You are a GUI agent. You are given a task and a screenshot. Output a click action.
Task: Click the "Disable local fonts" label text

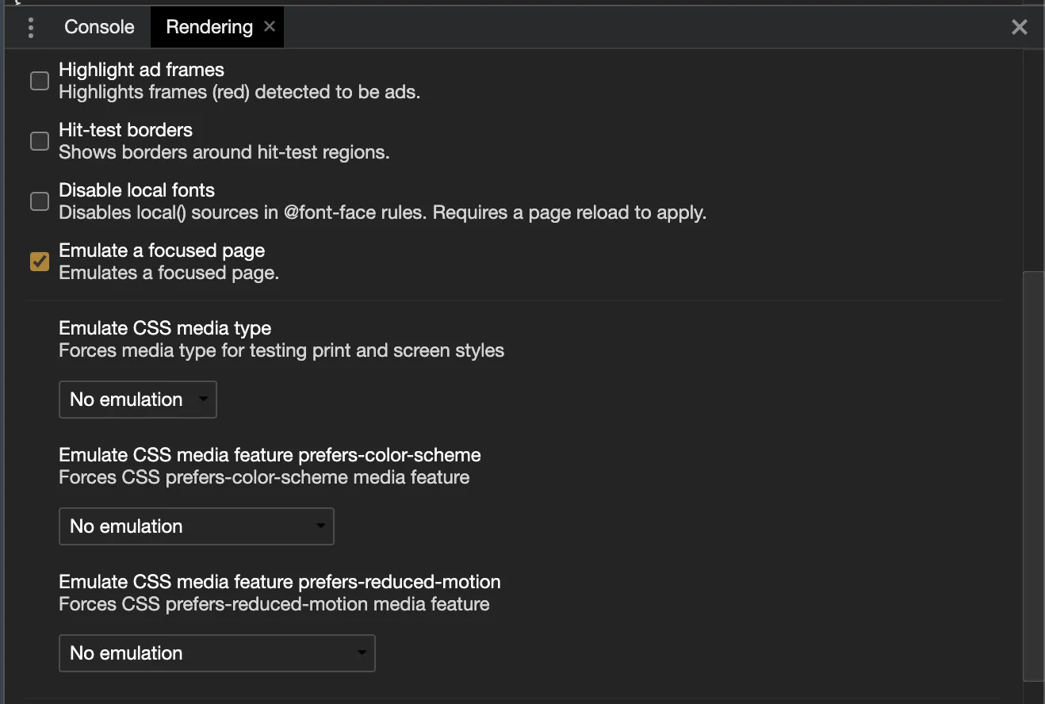pos(136,190)
